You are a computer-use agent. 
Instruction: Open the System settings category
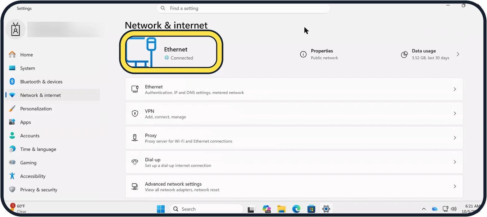pyautogui.click(x=52, y=68)
